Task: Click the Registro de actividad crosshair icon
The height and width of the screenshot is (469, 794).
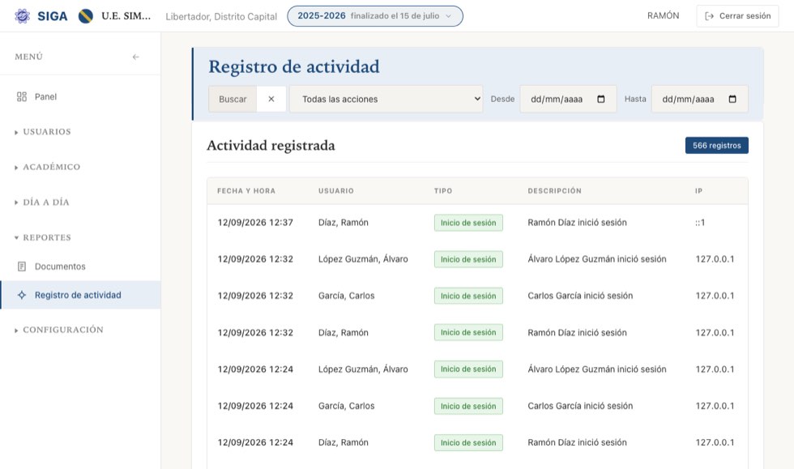Action: [22, 295]
